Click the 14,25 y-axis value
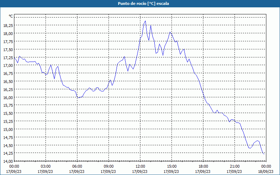This screenshot has height=175, width=280. (8, 153)
